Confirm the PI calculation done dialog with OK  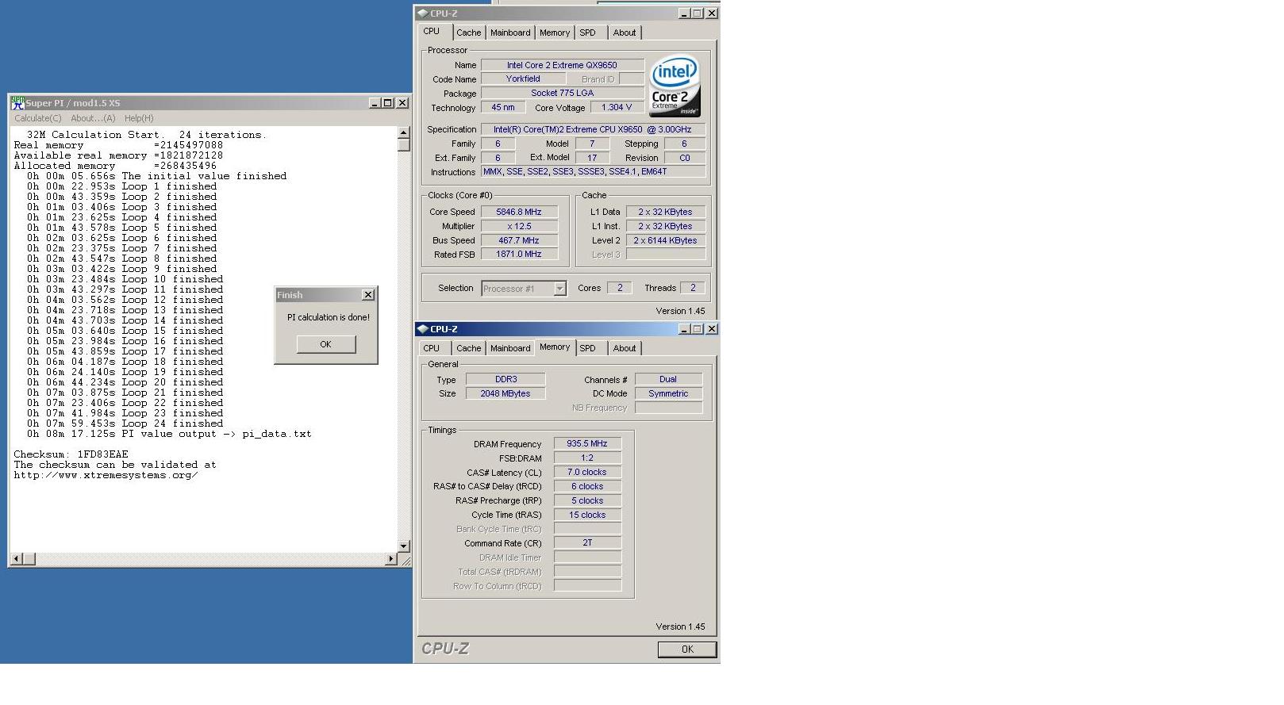click(x=325, y=344)
